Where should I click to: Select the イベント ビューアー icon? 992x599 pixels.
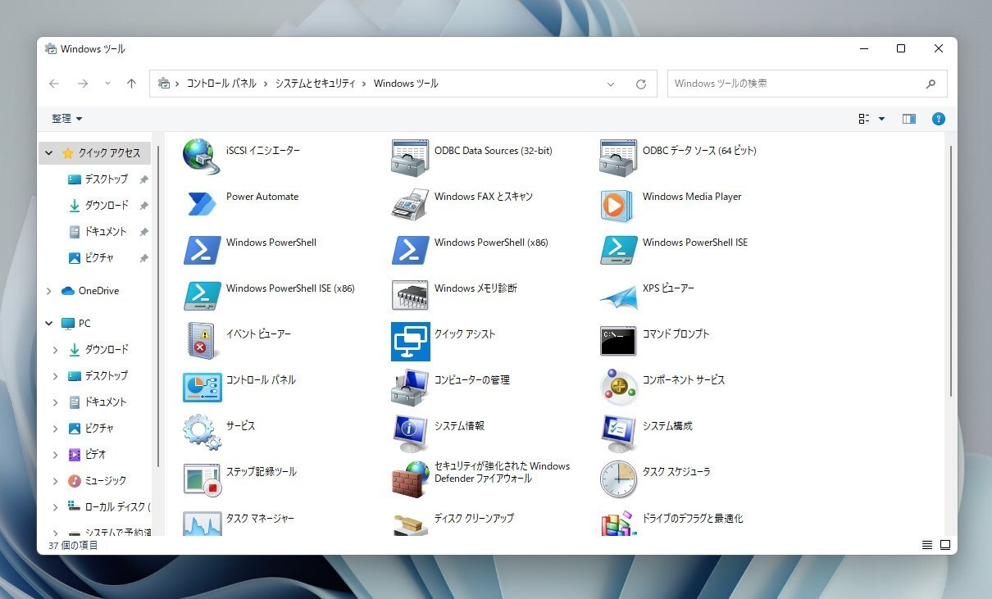tap(202, 341)
